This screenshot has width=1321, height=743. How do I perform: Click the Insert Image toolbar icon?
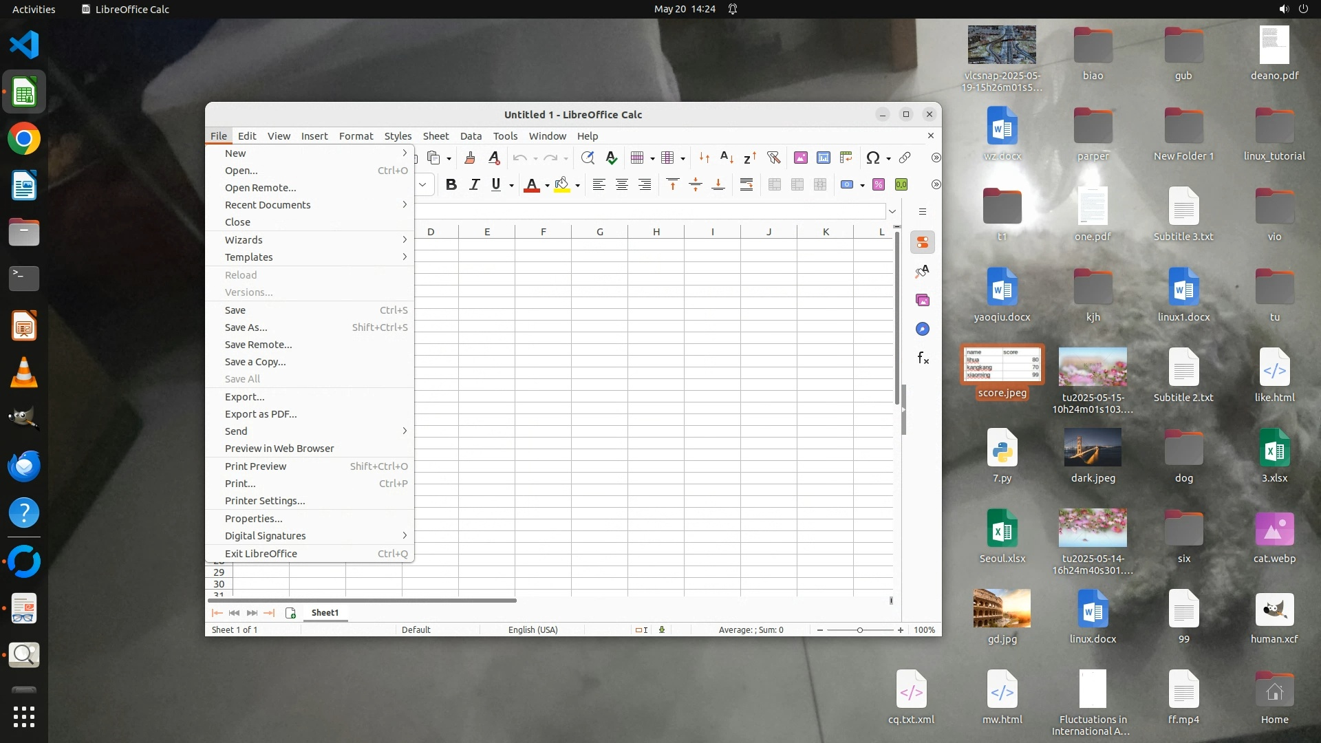coord(800,158)
